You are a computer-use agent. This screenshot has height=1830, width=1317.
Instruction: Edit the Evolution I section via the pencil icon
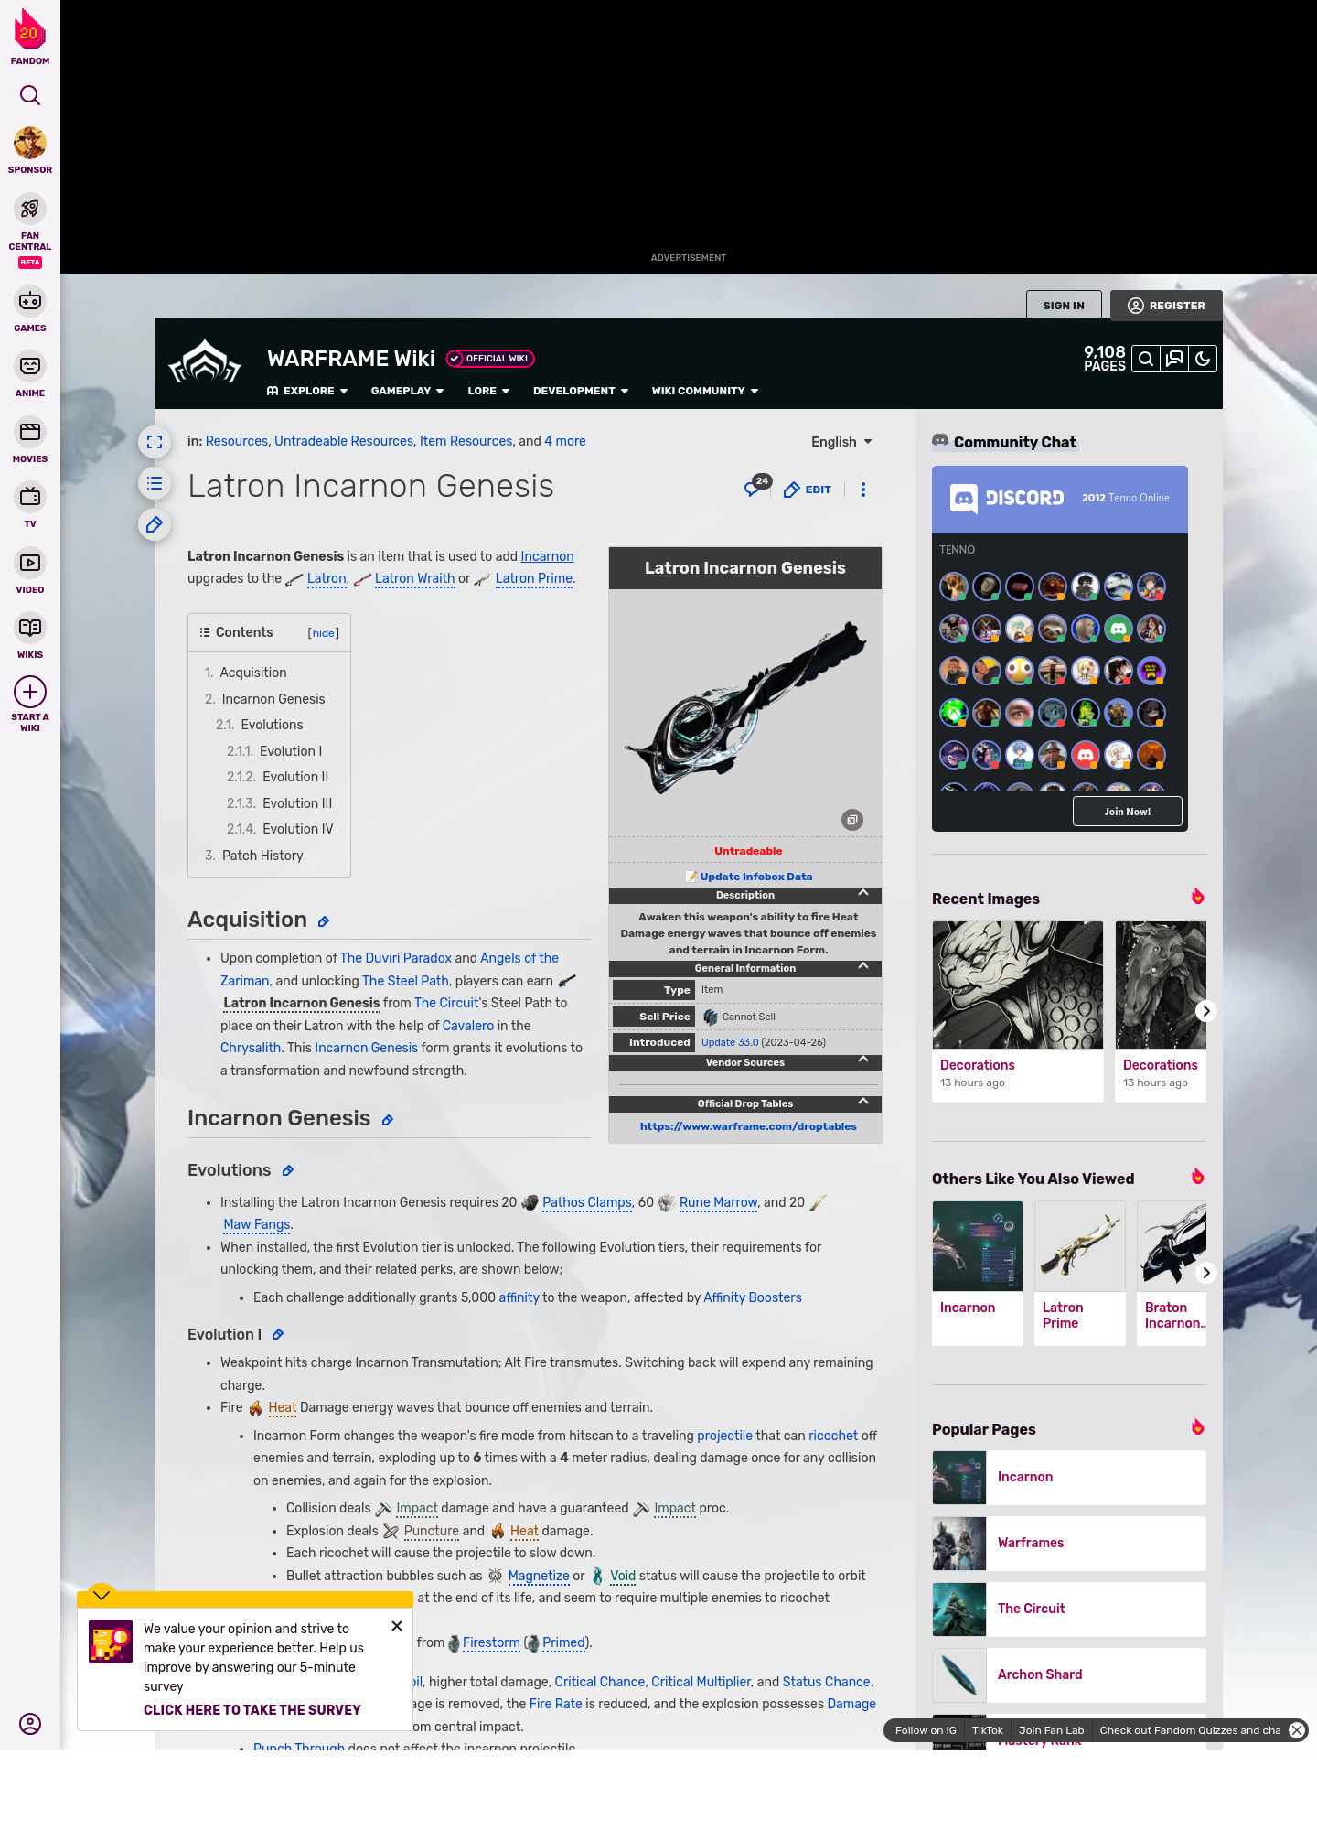[278, 1335]
